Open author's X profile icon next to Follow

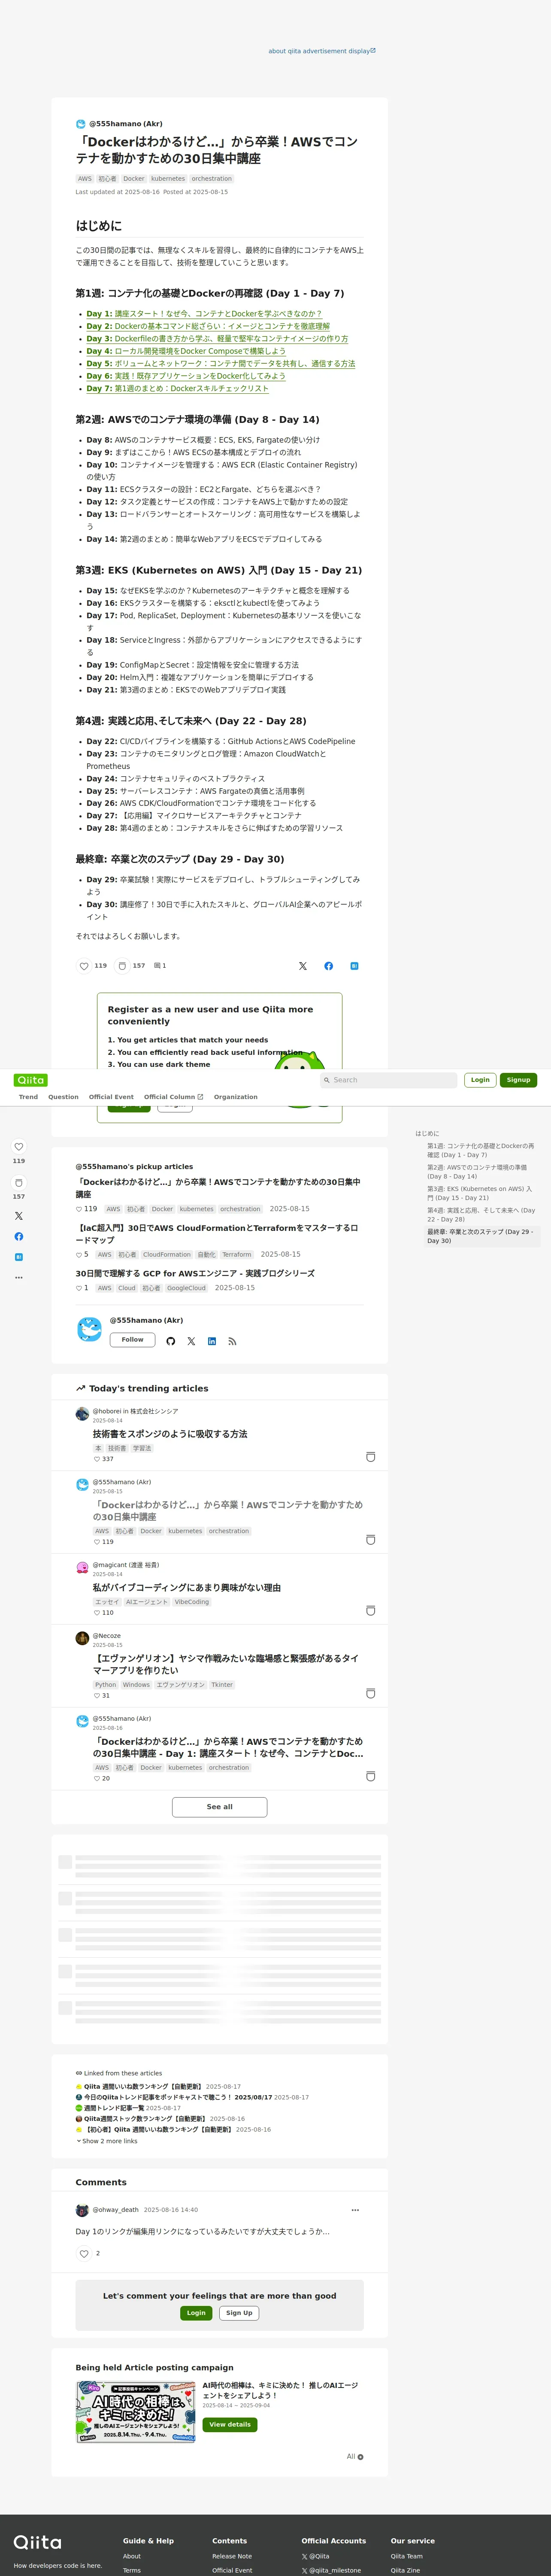point(191,1341)
